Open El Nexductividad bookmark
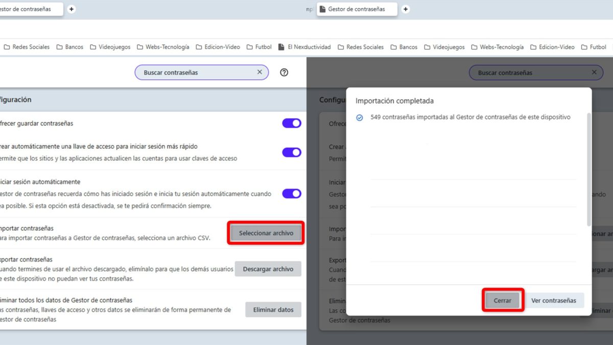Image resolution: width=613 pixels, height=345 pixels. click(304, 47)
